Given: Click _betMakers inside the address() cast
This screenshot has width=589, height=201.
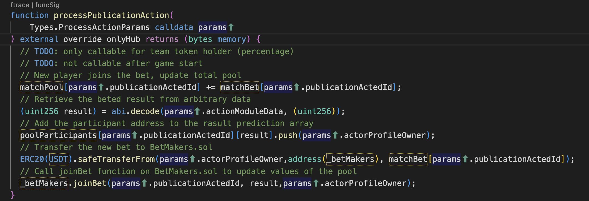Looking at the screenshot, I should 350,159.
